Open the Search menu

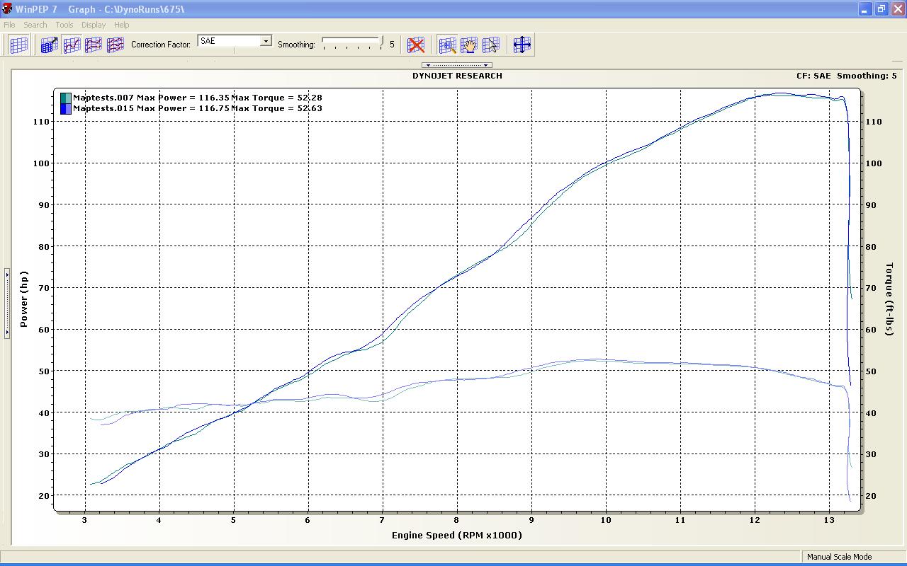35,25
